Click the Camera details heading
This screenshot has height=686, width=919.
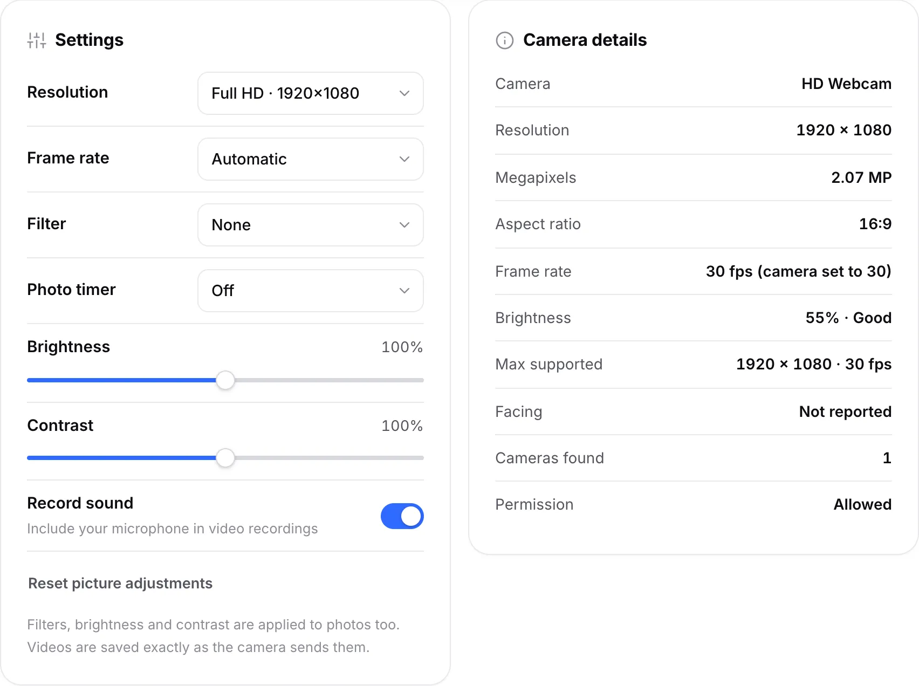pyautogui.click(x=585, y=40)
